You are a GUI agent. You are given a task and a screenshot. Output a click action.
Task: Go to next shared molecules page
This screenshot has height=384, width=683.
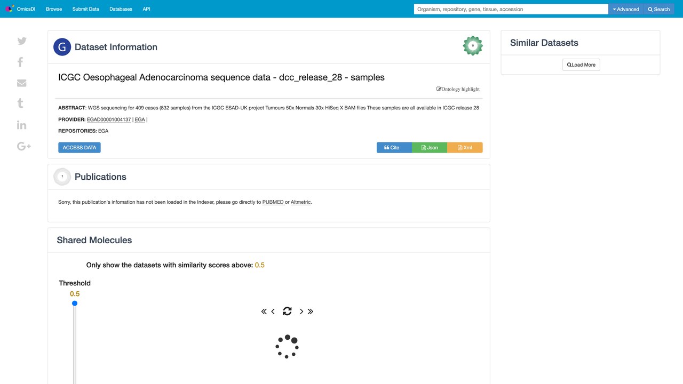coord(301,311)
